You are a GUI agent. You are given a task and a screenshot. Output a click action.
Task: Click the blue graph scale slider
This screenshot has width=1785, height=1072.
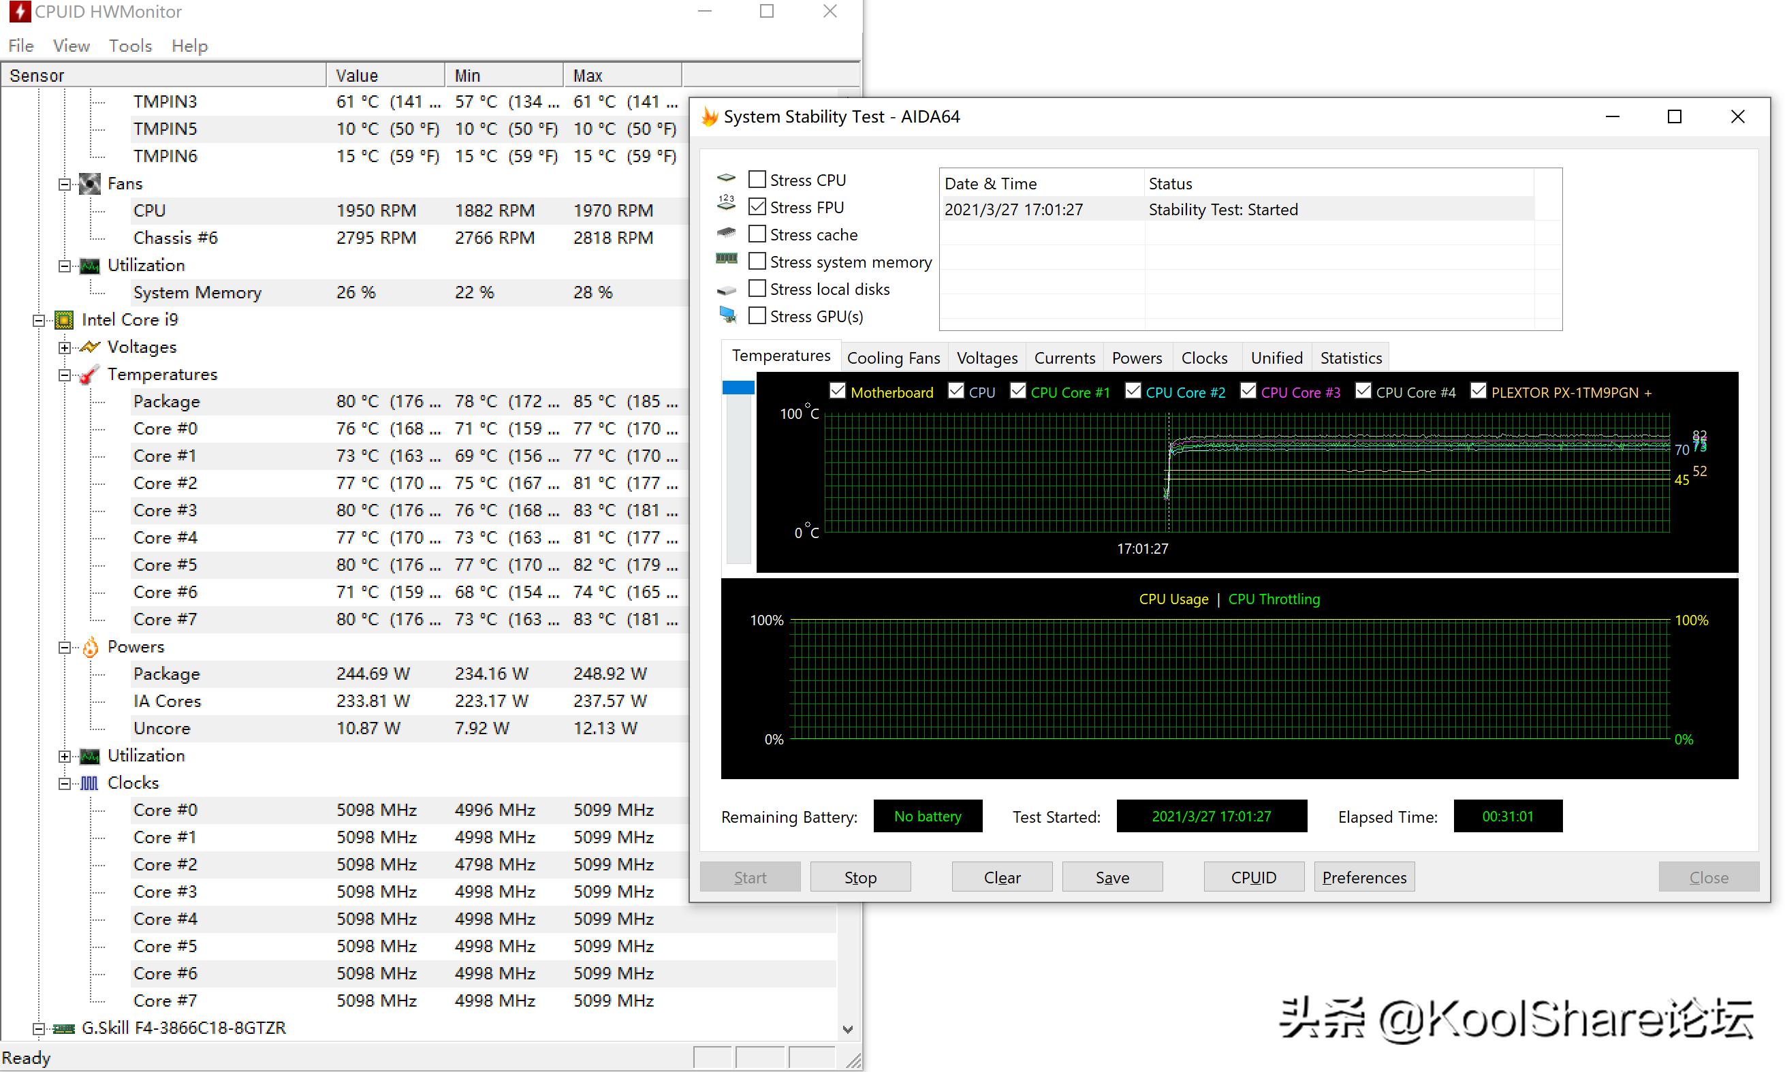coord(738,389)
